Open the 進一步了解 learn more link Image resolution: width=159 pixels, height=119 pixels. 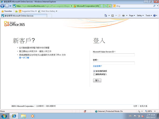[24, 58]
